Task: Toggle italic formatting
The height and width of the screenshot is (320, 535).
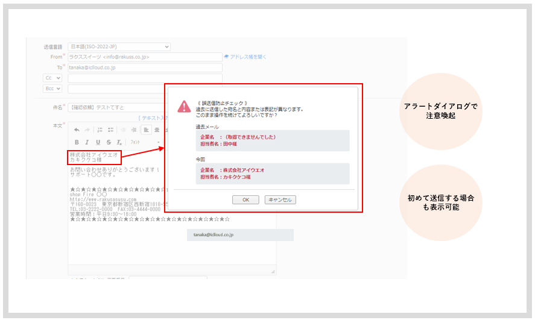Action: 87,142
